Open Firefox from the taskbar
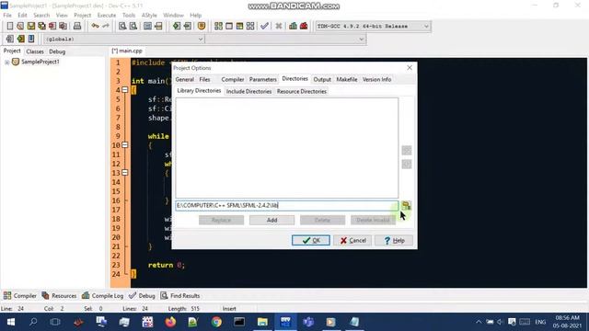The image size is (589, 331). (170, 322)
